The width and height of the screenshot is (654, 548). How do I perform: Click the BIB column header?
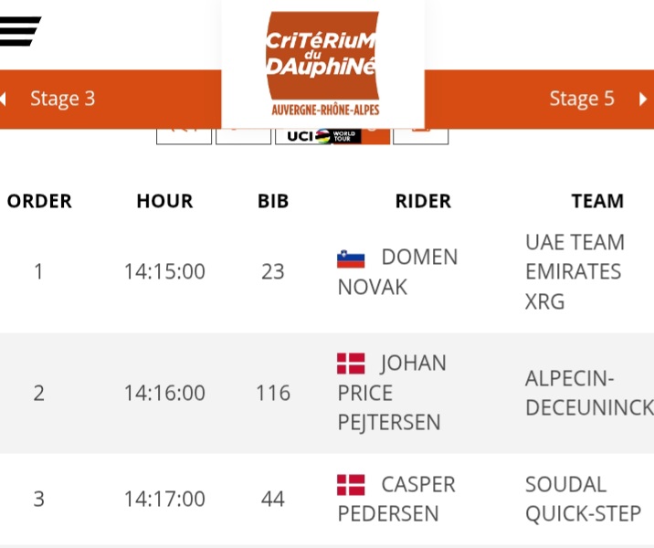click(273, 201)
